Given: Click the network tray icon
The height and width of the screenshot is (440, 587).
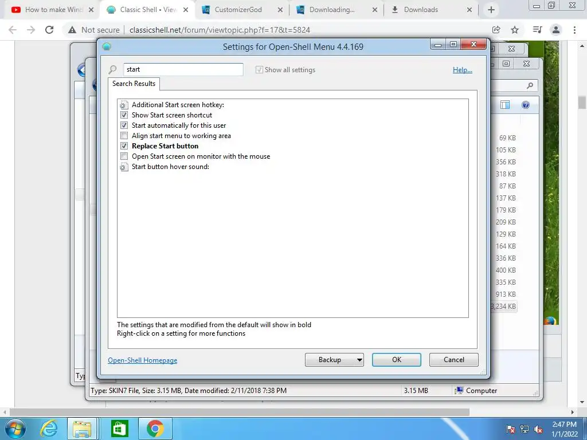Looking at the screenshot, I should coord(525,429).
